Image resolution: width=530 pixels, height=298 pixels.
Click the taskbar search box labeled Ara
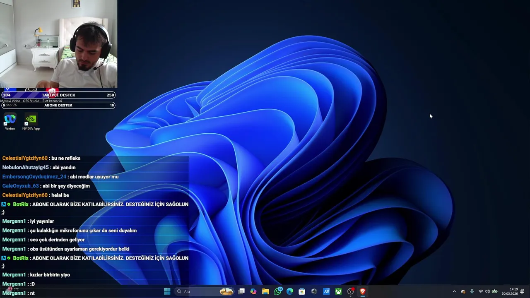(x=205, y=291)
